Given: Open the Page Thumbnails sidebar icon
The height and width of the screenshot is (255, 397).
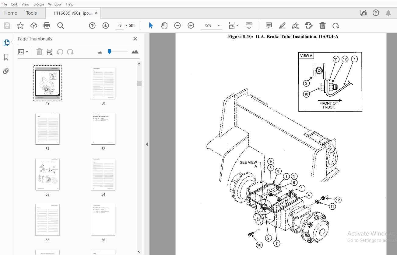Looking at the screenshot, I should [x=6, y=43].
